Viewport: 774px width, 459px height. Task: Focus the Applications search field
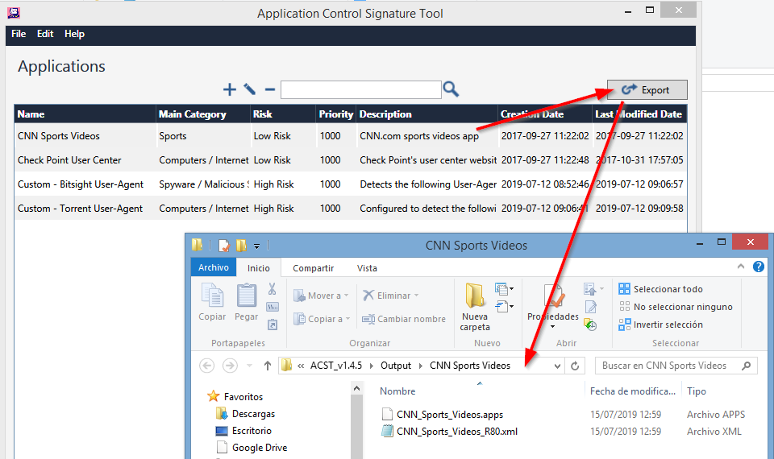(x=361, y=89)
